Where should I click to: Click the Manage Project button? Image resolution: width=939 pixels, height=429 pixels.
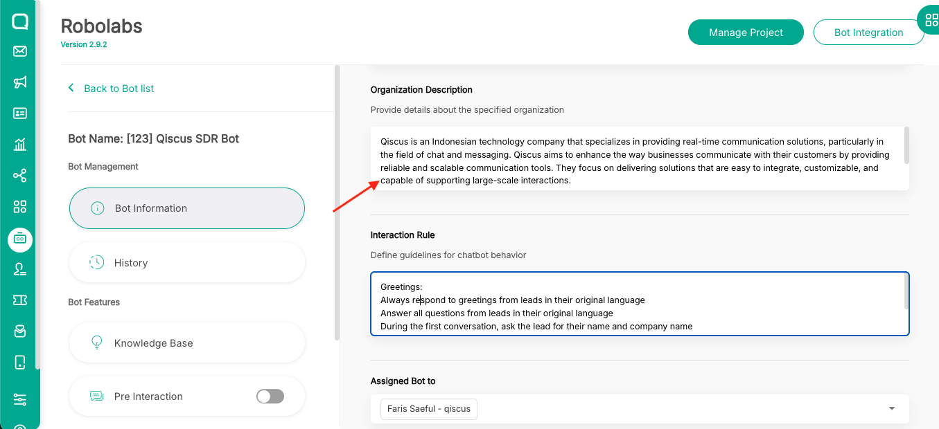[x=746, y=33]
